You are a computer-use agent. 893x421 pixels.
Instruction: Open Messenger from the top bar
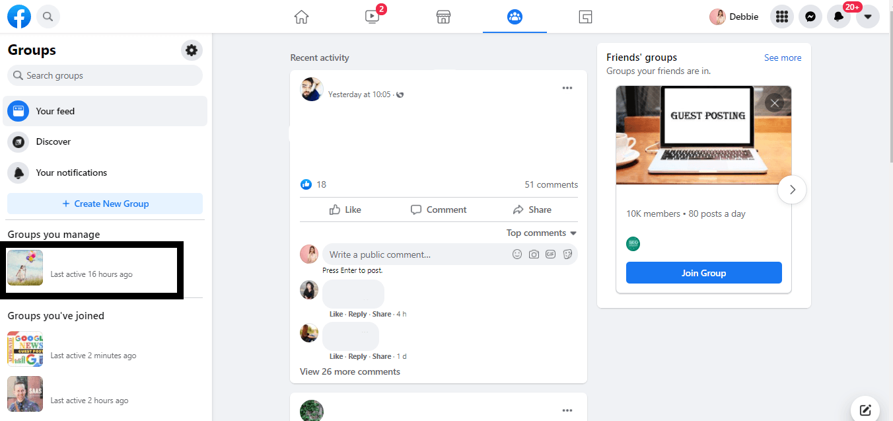tap(810, 16)
